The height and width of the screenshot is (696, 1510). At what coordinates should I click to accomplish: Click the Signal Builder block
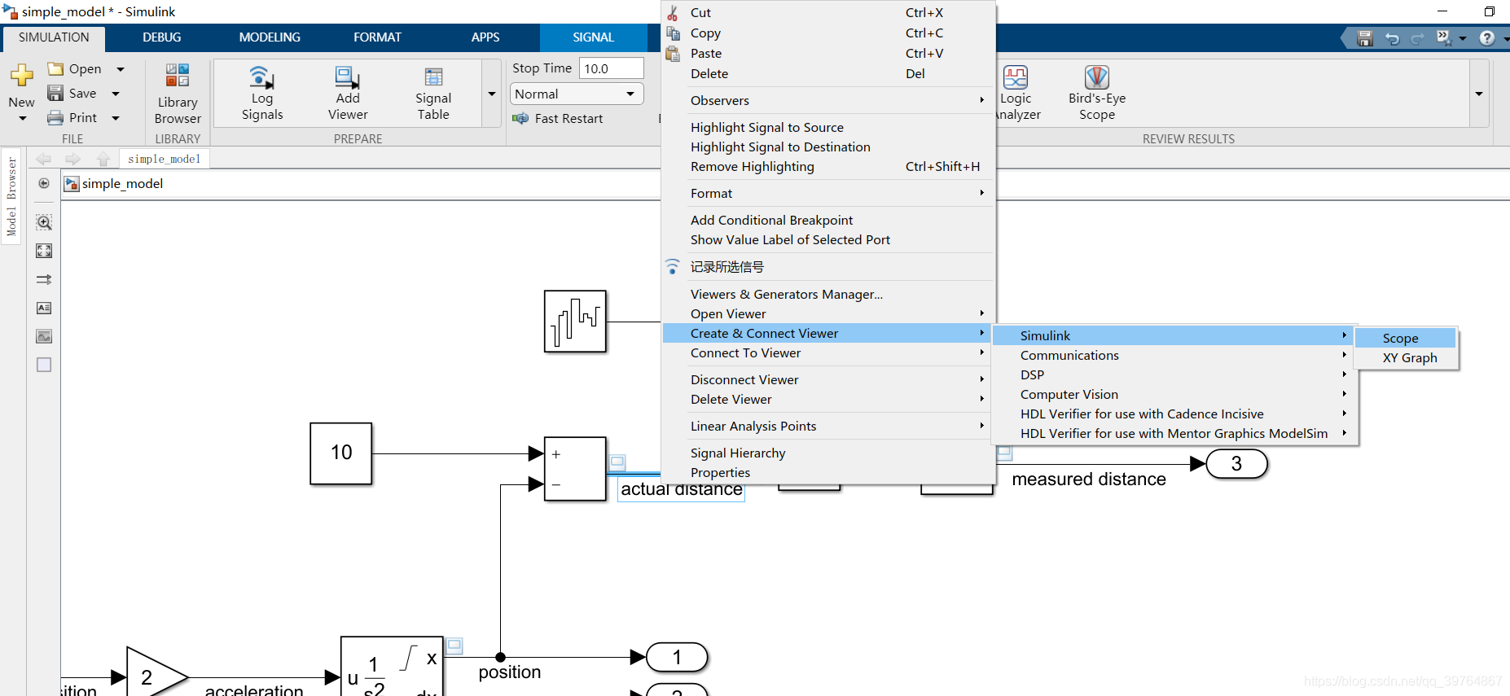pos(575,322)
